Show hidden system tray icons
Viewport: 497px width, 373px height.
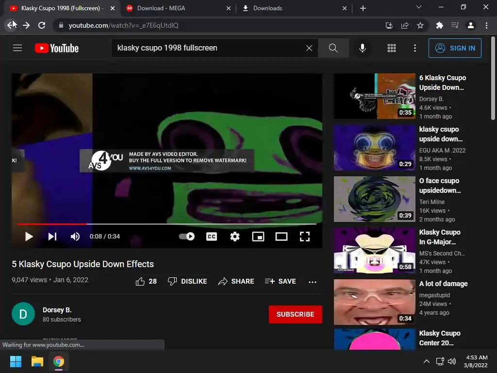(427, 361)
